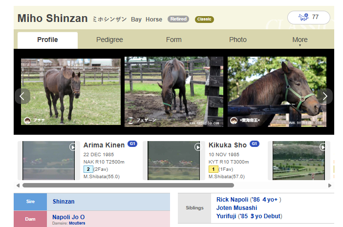This screenshot has width=343, height=227.
Task: Click the Dam label cell
Action: 30,219
